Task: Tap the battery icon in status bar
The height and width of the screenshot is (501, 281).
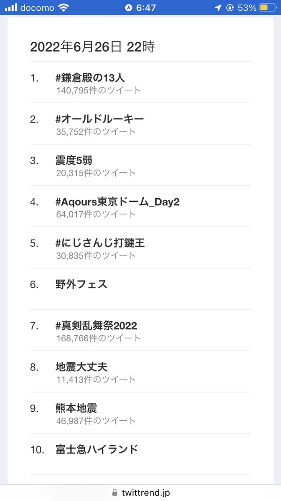Action: click(268, 8)
